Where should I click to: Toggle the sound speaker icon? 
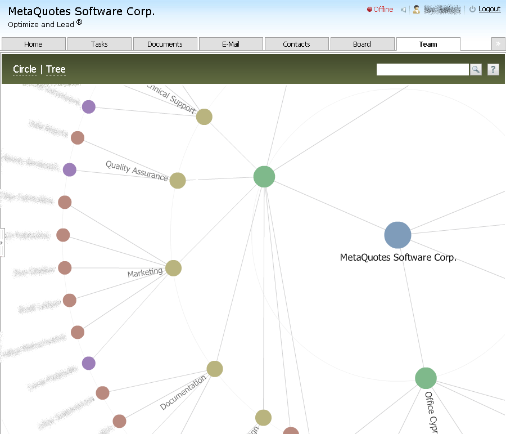pos(403,10)
